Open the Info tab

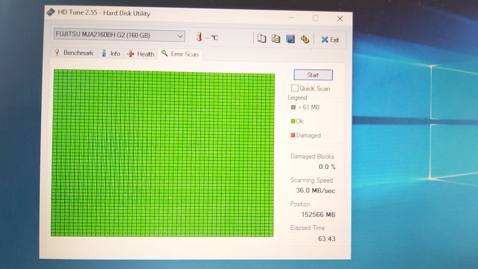click(x=111, y=54)
